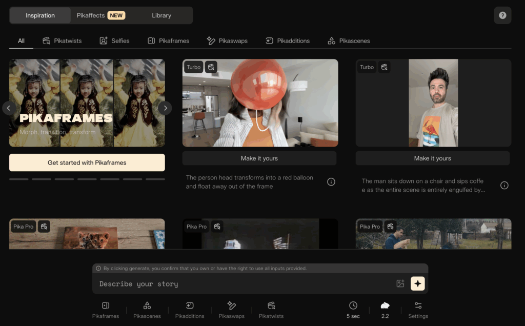The image size is (525, 326).
Task: Switch to the Library tab
Action: 161,15
